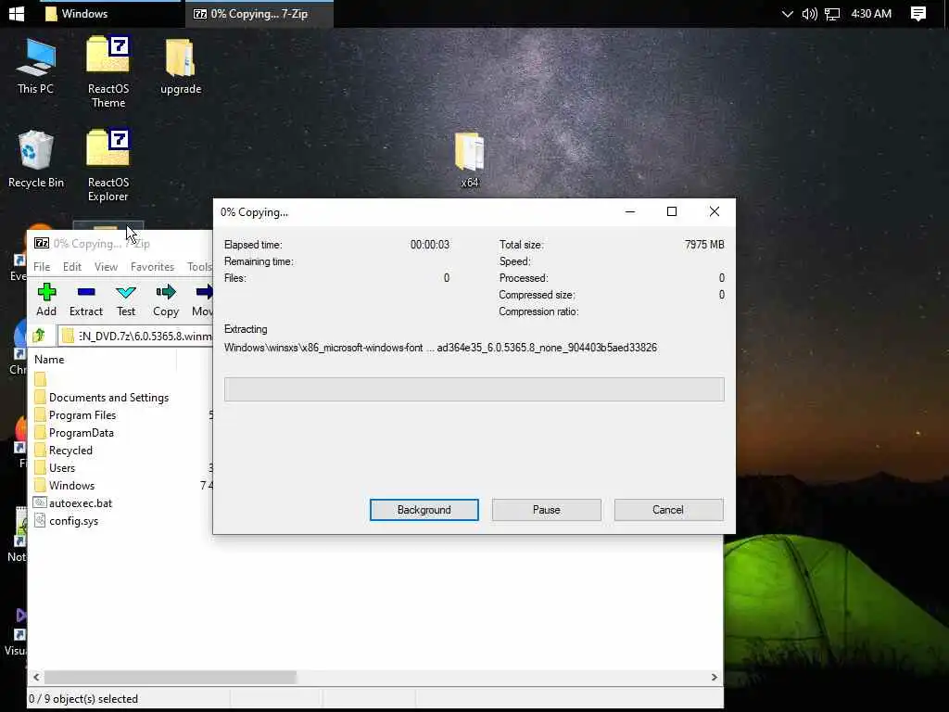Pause the copying operation
949x712 pixels.
point(547,510)
